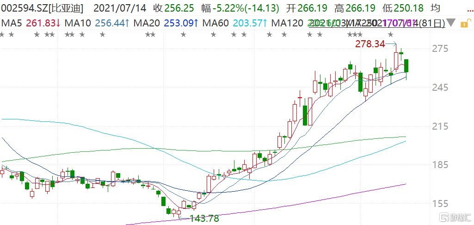Click the middle star of the triple-star cluster

click(354, 35)
